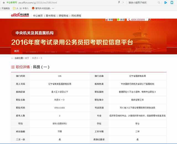The image size is (177, 144).
Task: Click the search magnifier icon
Action: pos(159,2)
